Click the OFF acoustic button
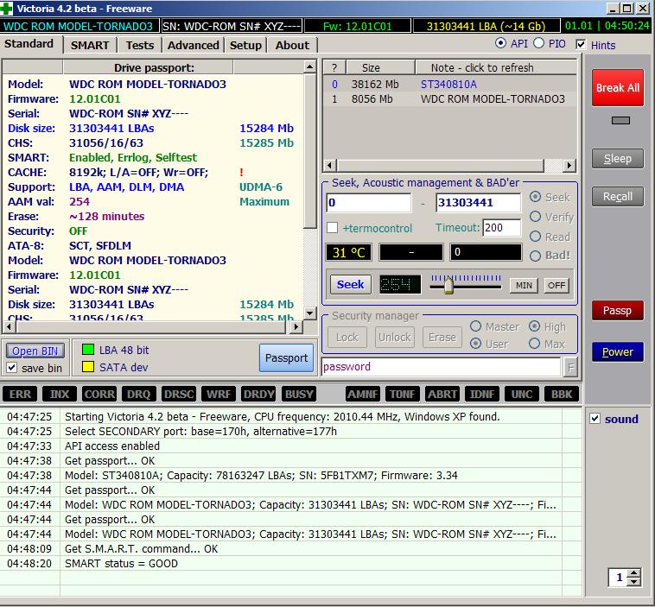Screen dimensions: 655x607 (x=556, y=286)
